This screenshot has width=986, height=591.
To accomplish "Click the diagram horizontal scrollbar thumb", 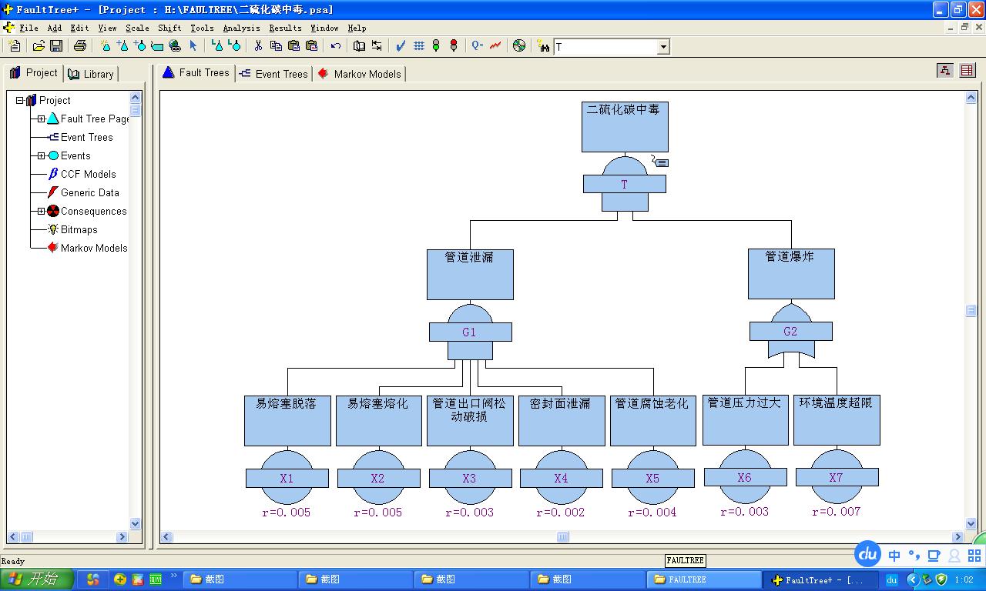I will (x=562, y=537).
